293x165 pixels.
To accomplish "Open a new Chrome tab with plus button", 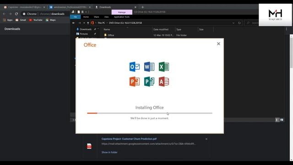I will pos(142,7).
